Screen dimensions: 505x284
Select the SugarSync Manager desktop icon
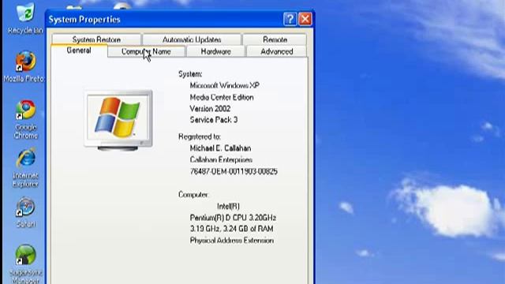point(25,264)
